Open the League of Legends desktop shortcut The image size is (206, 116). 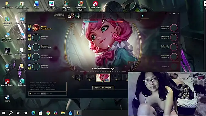coord(66,6)
